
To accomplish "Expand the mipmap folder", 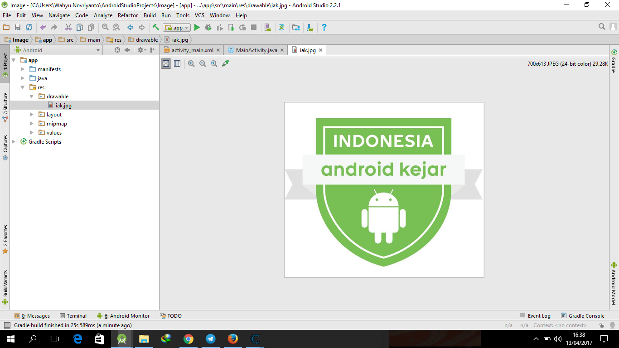I will 32,123.
